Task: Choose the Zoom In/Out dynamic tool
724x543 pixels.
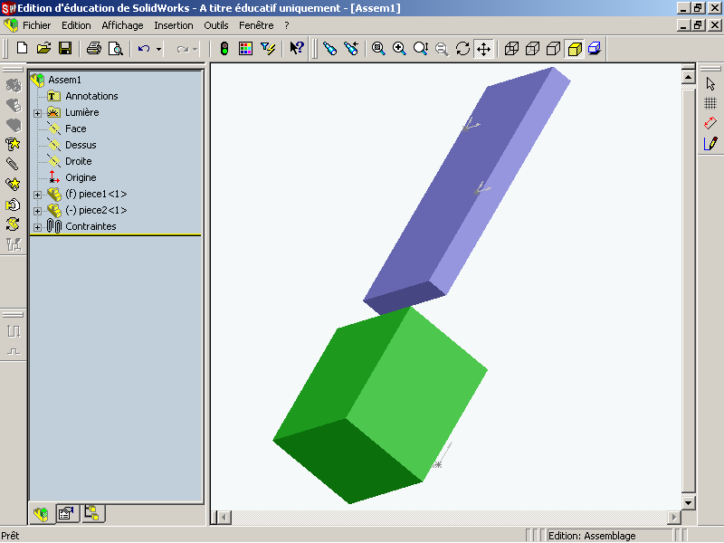Action: pyautogui.click(x=421, y=48)
